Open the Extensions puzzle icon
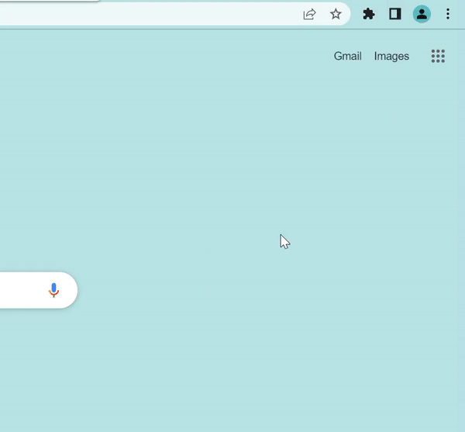The height and width of the screenshot is (432, 465). click(x=369, y=14)
